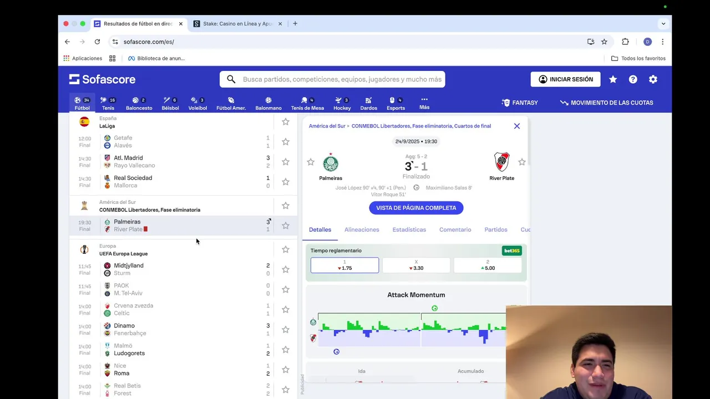Select the Fútbol Amer. sport icon
The height and width of the screenshot is (399, 710).
click(231, 103)
